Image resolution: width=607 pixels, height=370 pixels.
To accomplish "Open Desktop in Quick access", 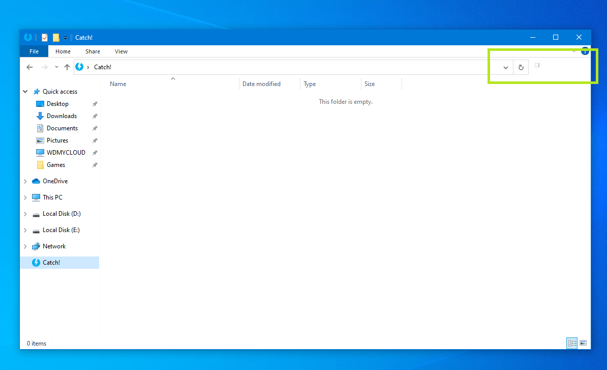I will pos(57,104).
